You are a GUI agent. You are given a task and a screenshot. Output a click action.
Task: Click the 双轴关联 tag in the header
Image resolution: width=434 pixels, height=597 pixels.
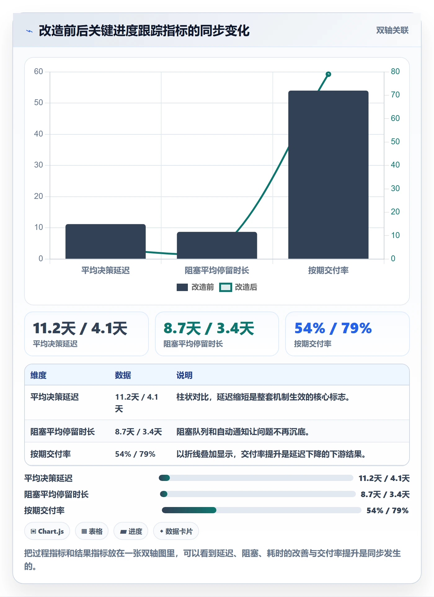(x=392, y=30)
